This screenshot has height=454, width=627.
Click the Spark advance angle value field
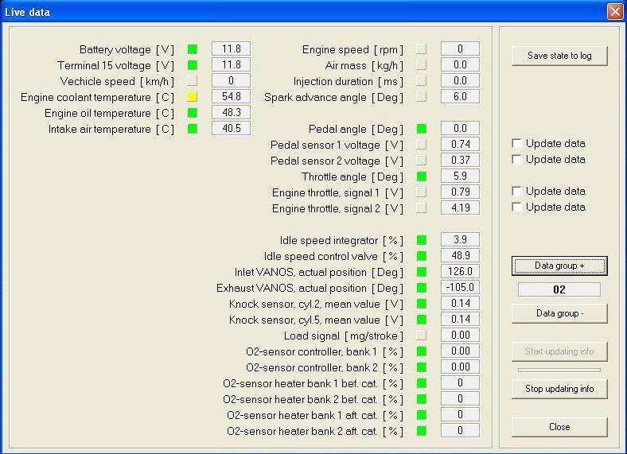click(x=460, y=97)
